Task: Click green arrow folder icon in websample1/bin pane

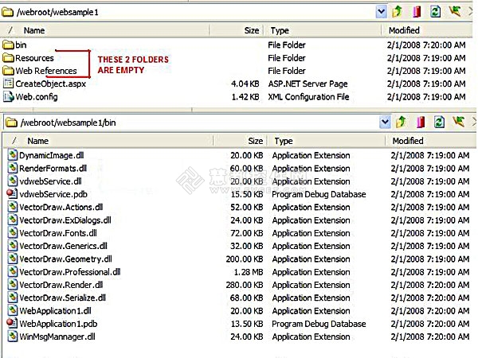Action: click(x=458, y=123)
